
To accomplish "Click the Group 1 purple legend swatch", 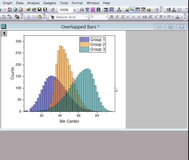I will click(x=84, y=40).
